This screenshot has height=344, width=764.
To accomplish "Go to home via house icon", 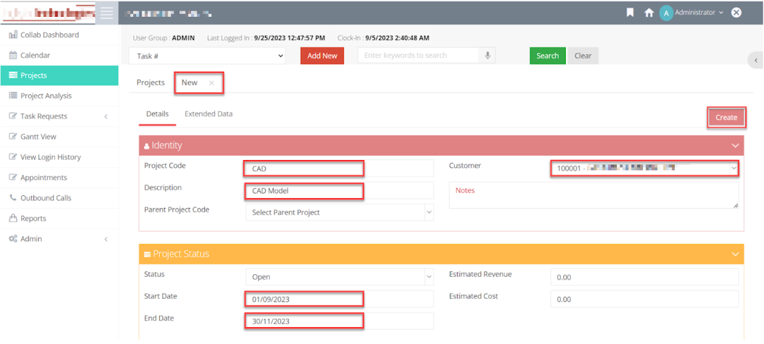I will pyautogui.click(x=649, y=13).
